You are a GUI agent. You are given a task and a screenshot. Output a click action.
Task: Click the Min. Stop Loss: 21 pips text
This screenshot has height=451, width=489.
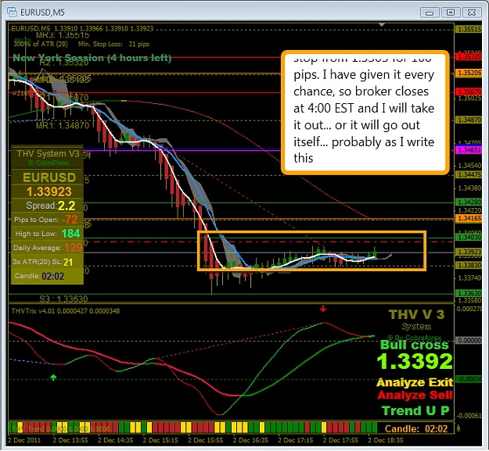click(x=113, y=45)
